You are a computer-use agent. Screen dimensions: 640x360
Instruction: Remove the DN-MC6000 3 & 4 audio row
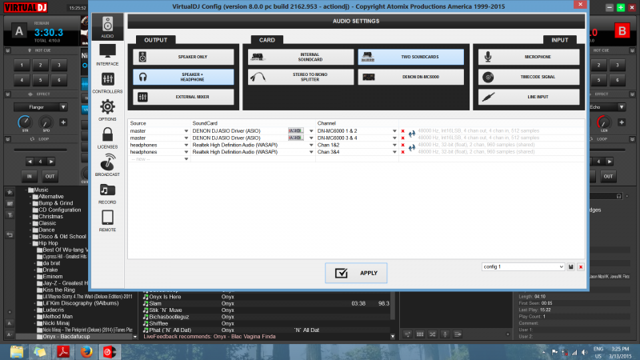(x=403, y=138)
